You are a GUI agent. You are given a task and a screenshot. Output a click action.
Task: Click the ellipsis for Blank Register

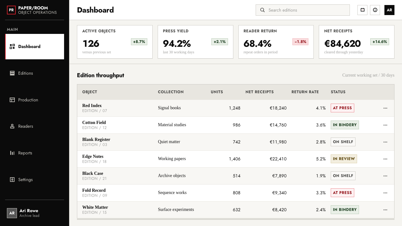point(385,142)
